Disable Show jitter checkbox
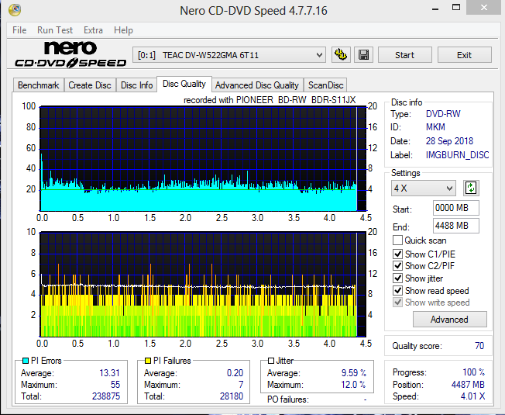This screenshot has width=505, height=415. tap(398, 278)
